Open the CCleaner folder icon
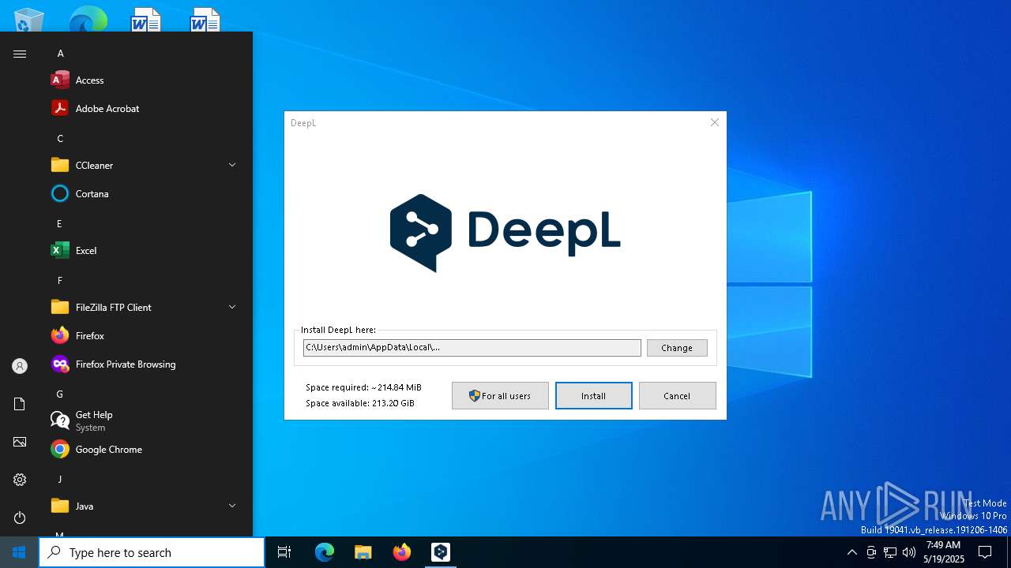1011x568 pixels. [x=60, y=165]
